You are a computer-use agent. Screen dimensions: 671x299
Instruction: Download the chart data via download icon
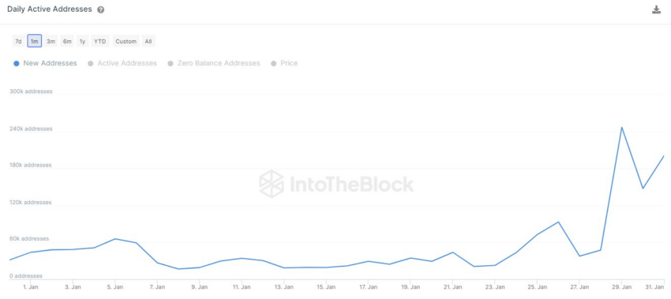(x=656, y=9)
